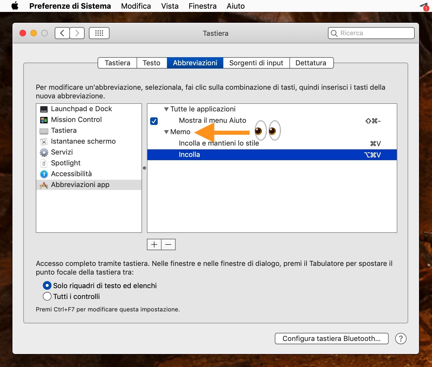Uncheck Mostra il menu Aiuto checkbox

coord(154,121)
